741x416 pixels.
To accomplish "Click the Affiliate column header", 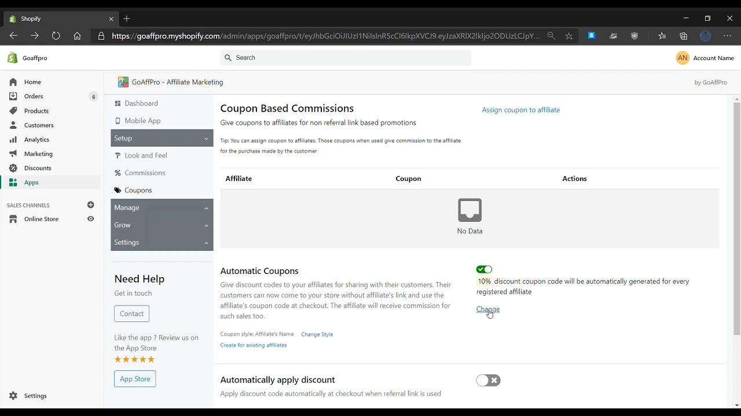I will point(239,179).
